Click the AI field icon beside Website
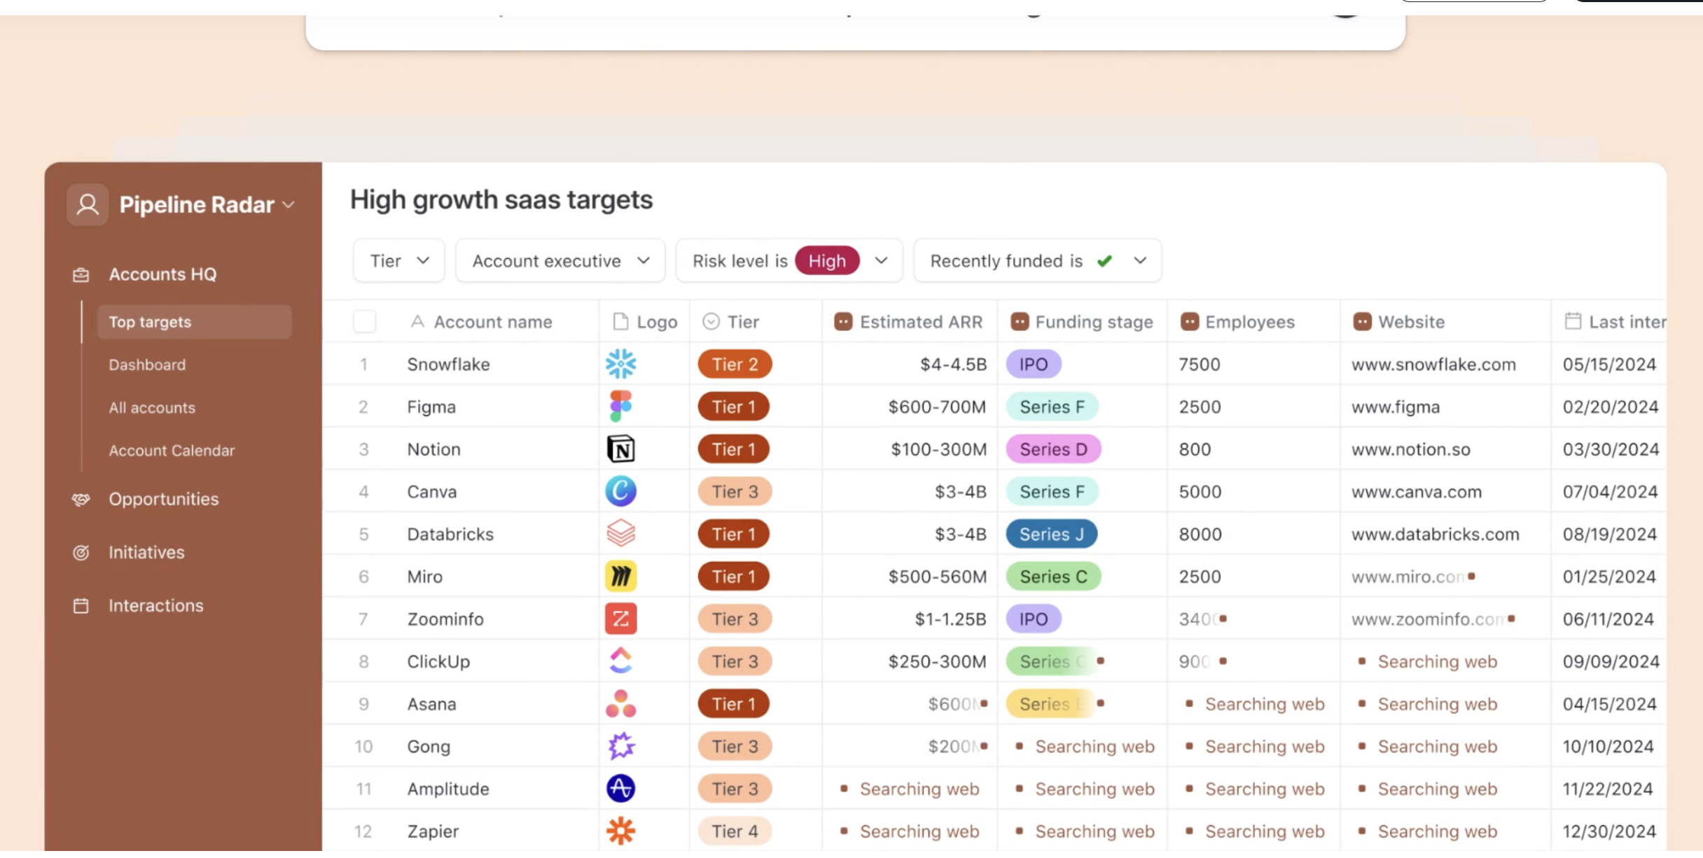 point(1362,322)
